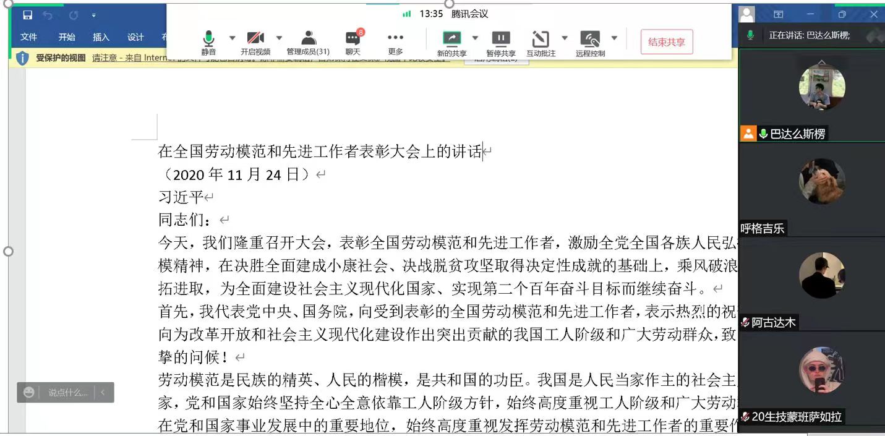Open the dropdown next to 新的共享

tap(475, 38)
